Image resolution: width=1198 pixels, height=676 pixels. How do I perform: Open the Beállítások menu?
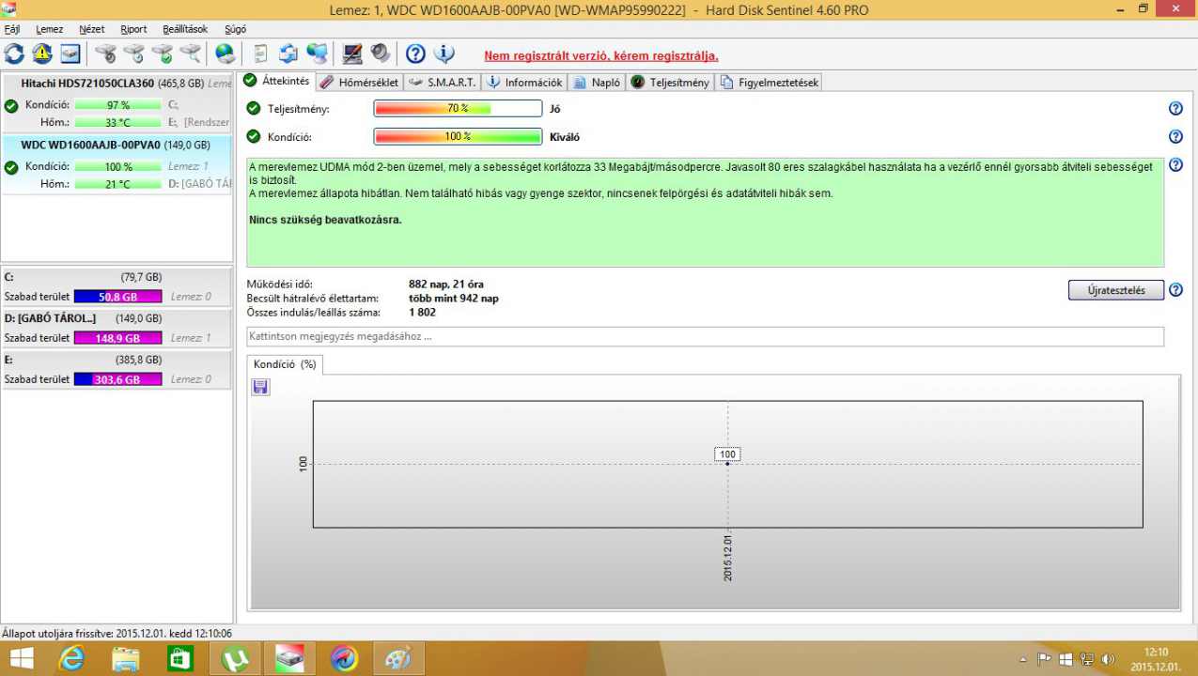(185, 29)
